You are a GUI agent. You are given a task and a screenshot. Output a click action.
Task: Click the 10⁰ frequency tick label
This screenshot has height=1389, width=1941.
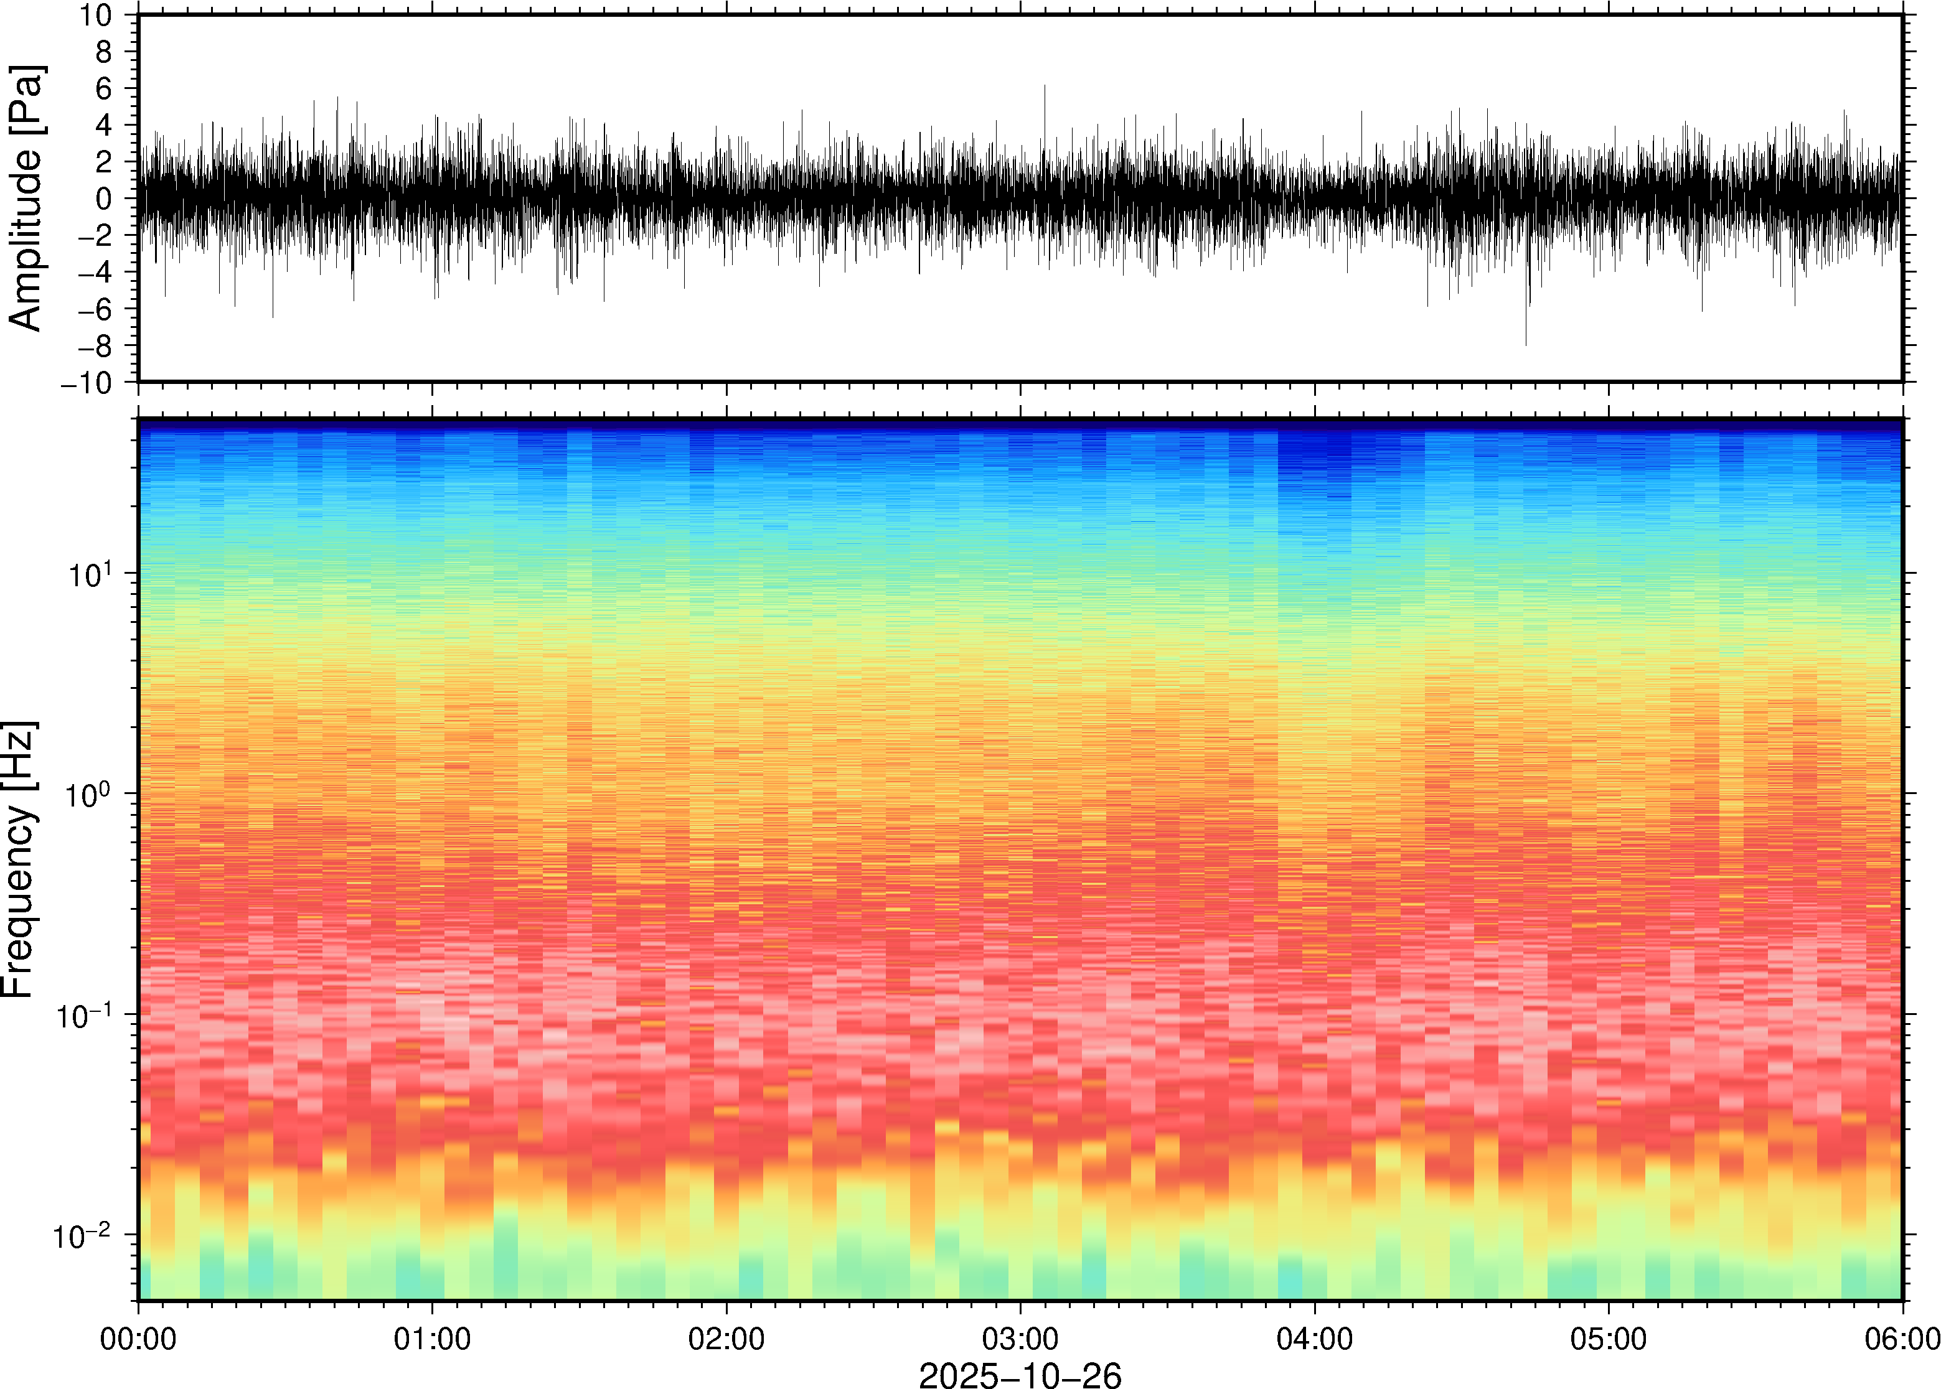[89, 795]
